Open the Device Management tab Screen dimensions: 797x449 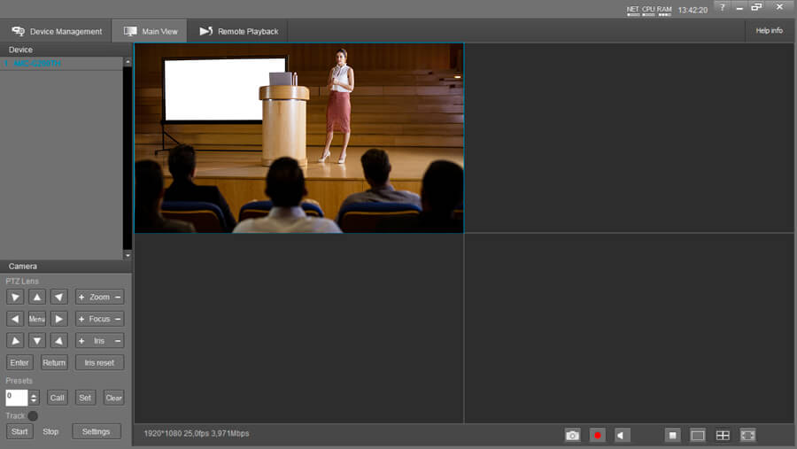[58, 31]
